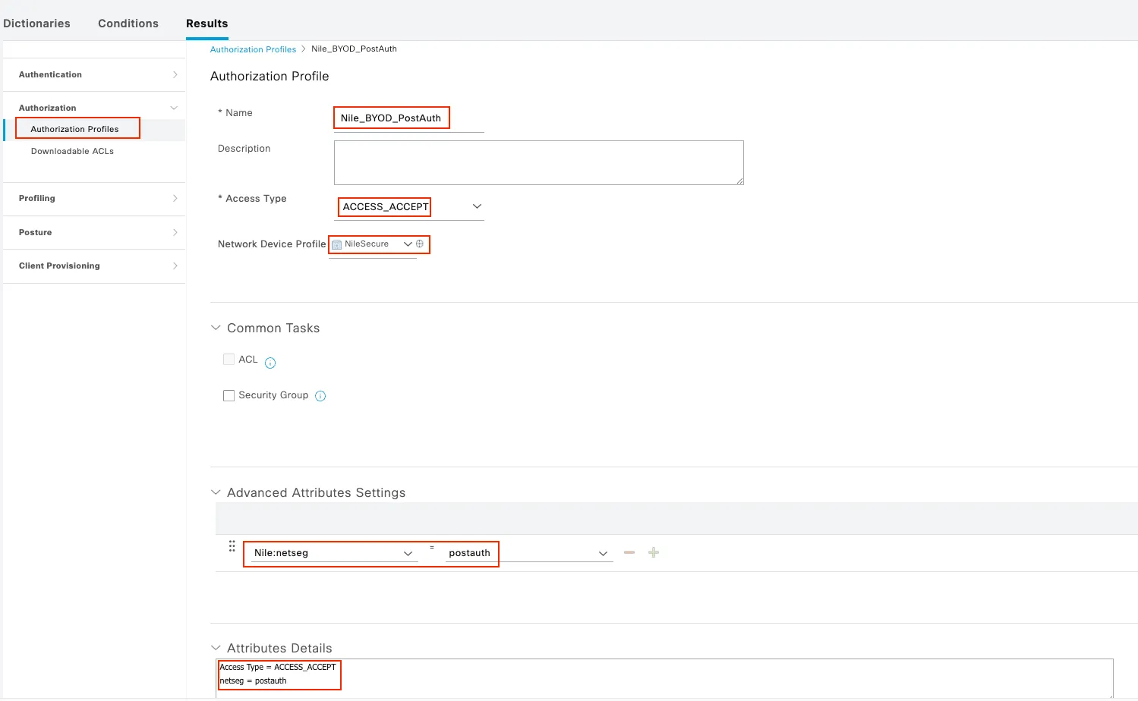The height and width of the screenshot is (701, 1138).
Task: Enable the Security Group checkbox
Action: pos(229,395)
